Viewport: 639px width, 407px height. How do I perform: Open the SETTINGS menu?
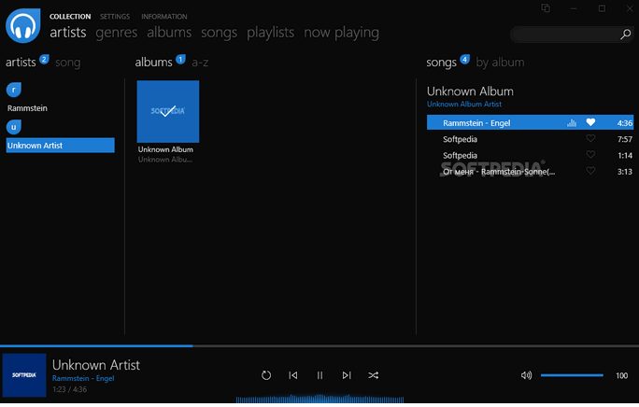(x=115, y=17)
